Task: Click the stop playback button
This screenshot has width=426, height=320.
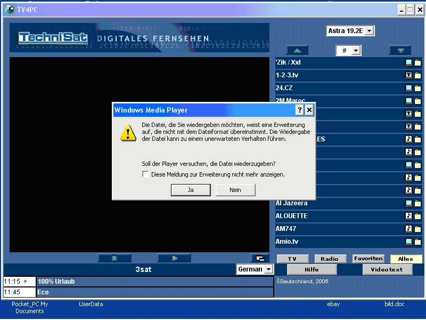Action: (x=114, y=258)
